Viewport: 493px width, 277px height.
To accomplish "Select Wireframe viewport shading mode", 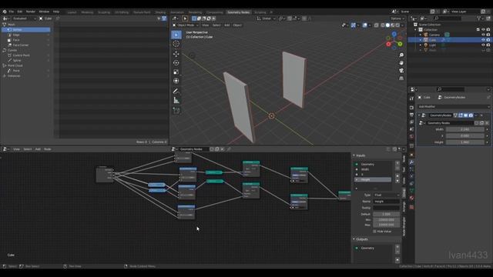I will 382,25.
